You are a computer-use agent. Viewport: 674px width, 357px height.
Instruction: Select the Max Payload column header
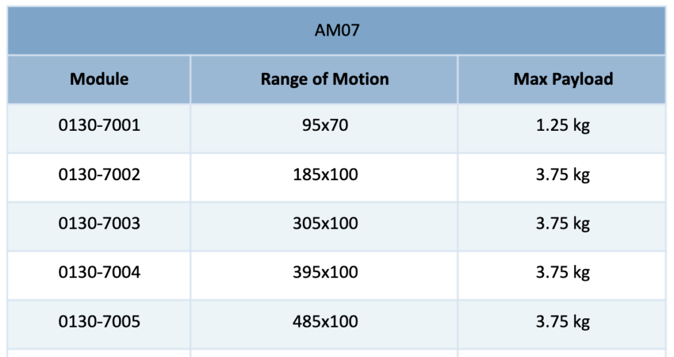tap(562, 80)
